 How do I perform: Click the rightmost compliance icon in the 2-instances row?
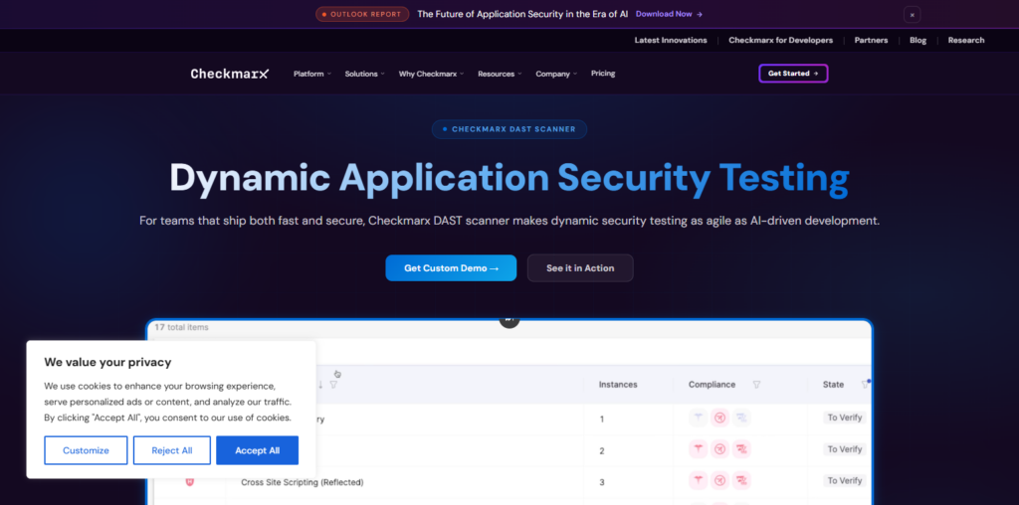(x=740, y=449)
